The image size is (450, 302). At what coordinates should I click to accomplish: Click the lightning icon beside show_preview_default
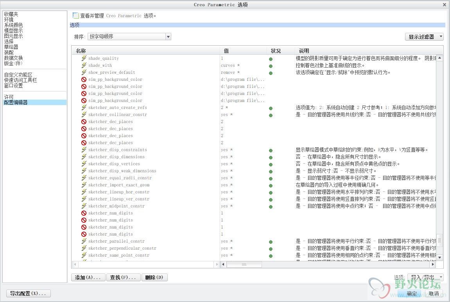click(84, 72)
